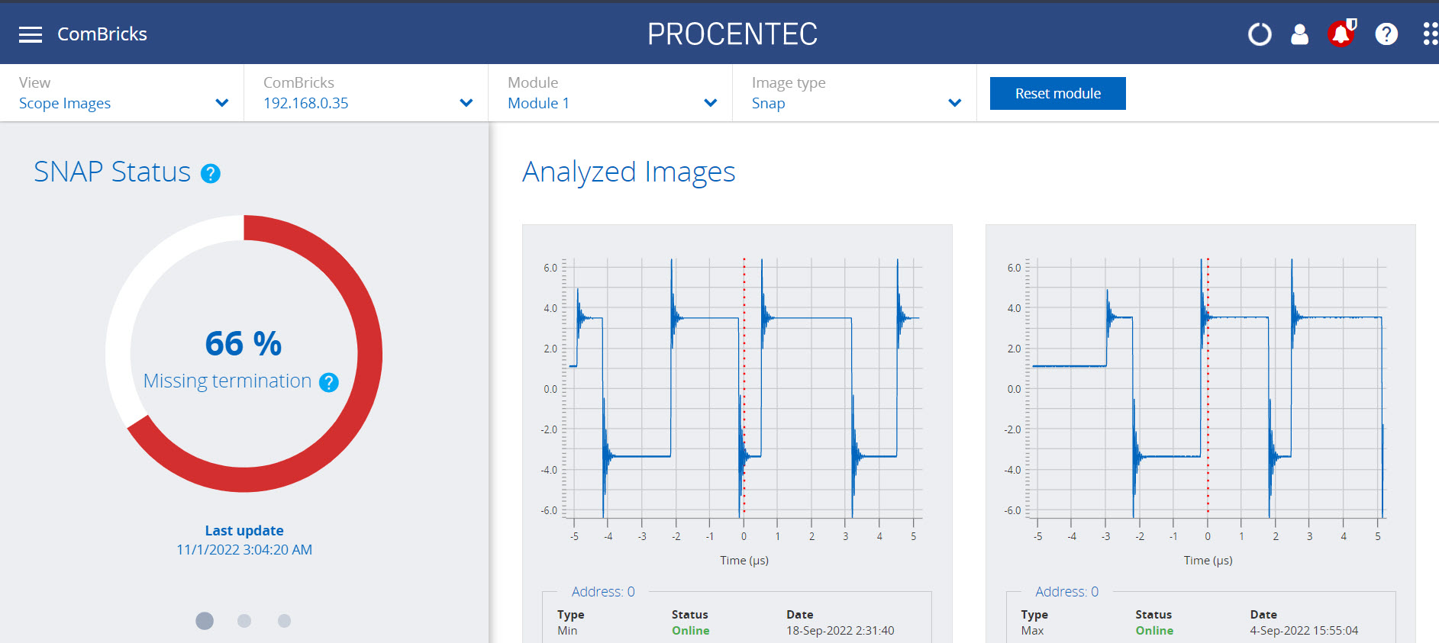Image resolution: width=1439 pixels, height=643 pixels.
Task: Select the second carousel dot under SNAP status
Action: (x=244, y=621)
